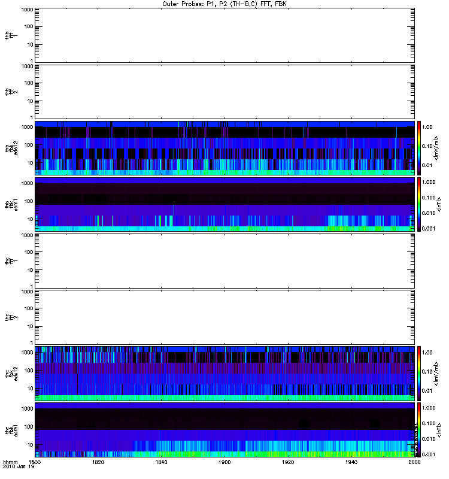Click the '0.001' value on thb scm1 color bar
Image resolution: width=449 pixels, height=479 pixels.
(x=429, y=229)
